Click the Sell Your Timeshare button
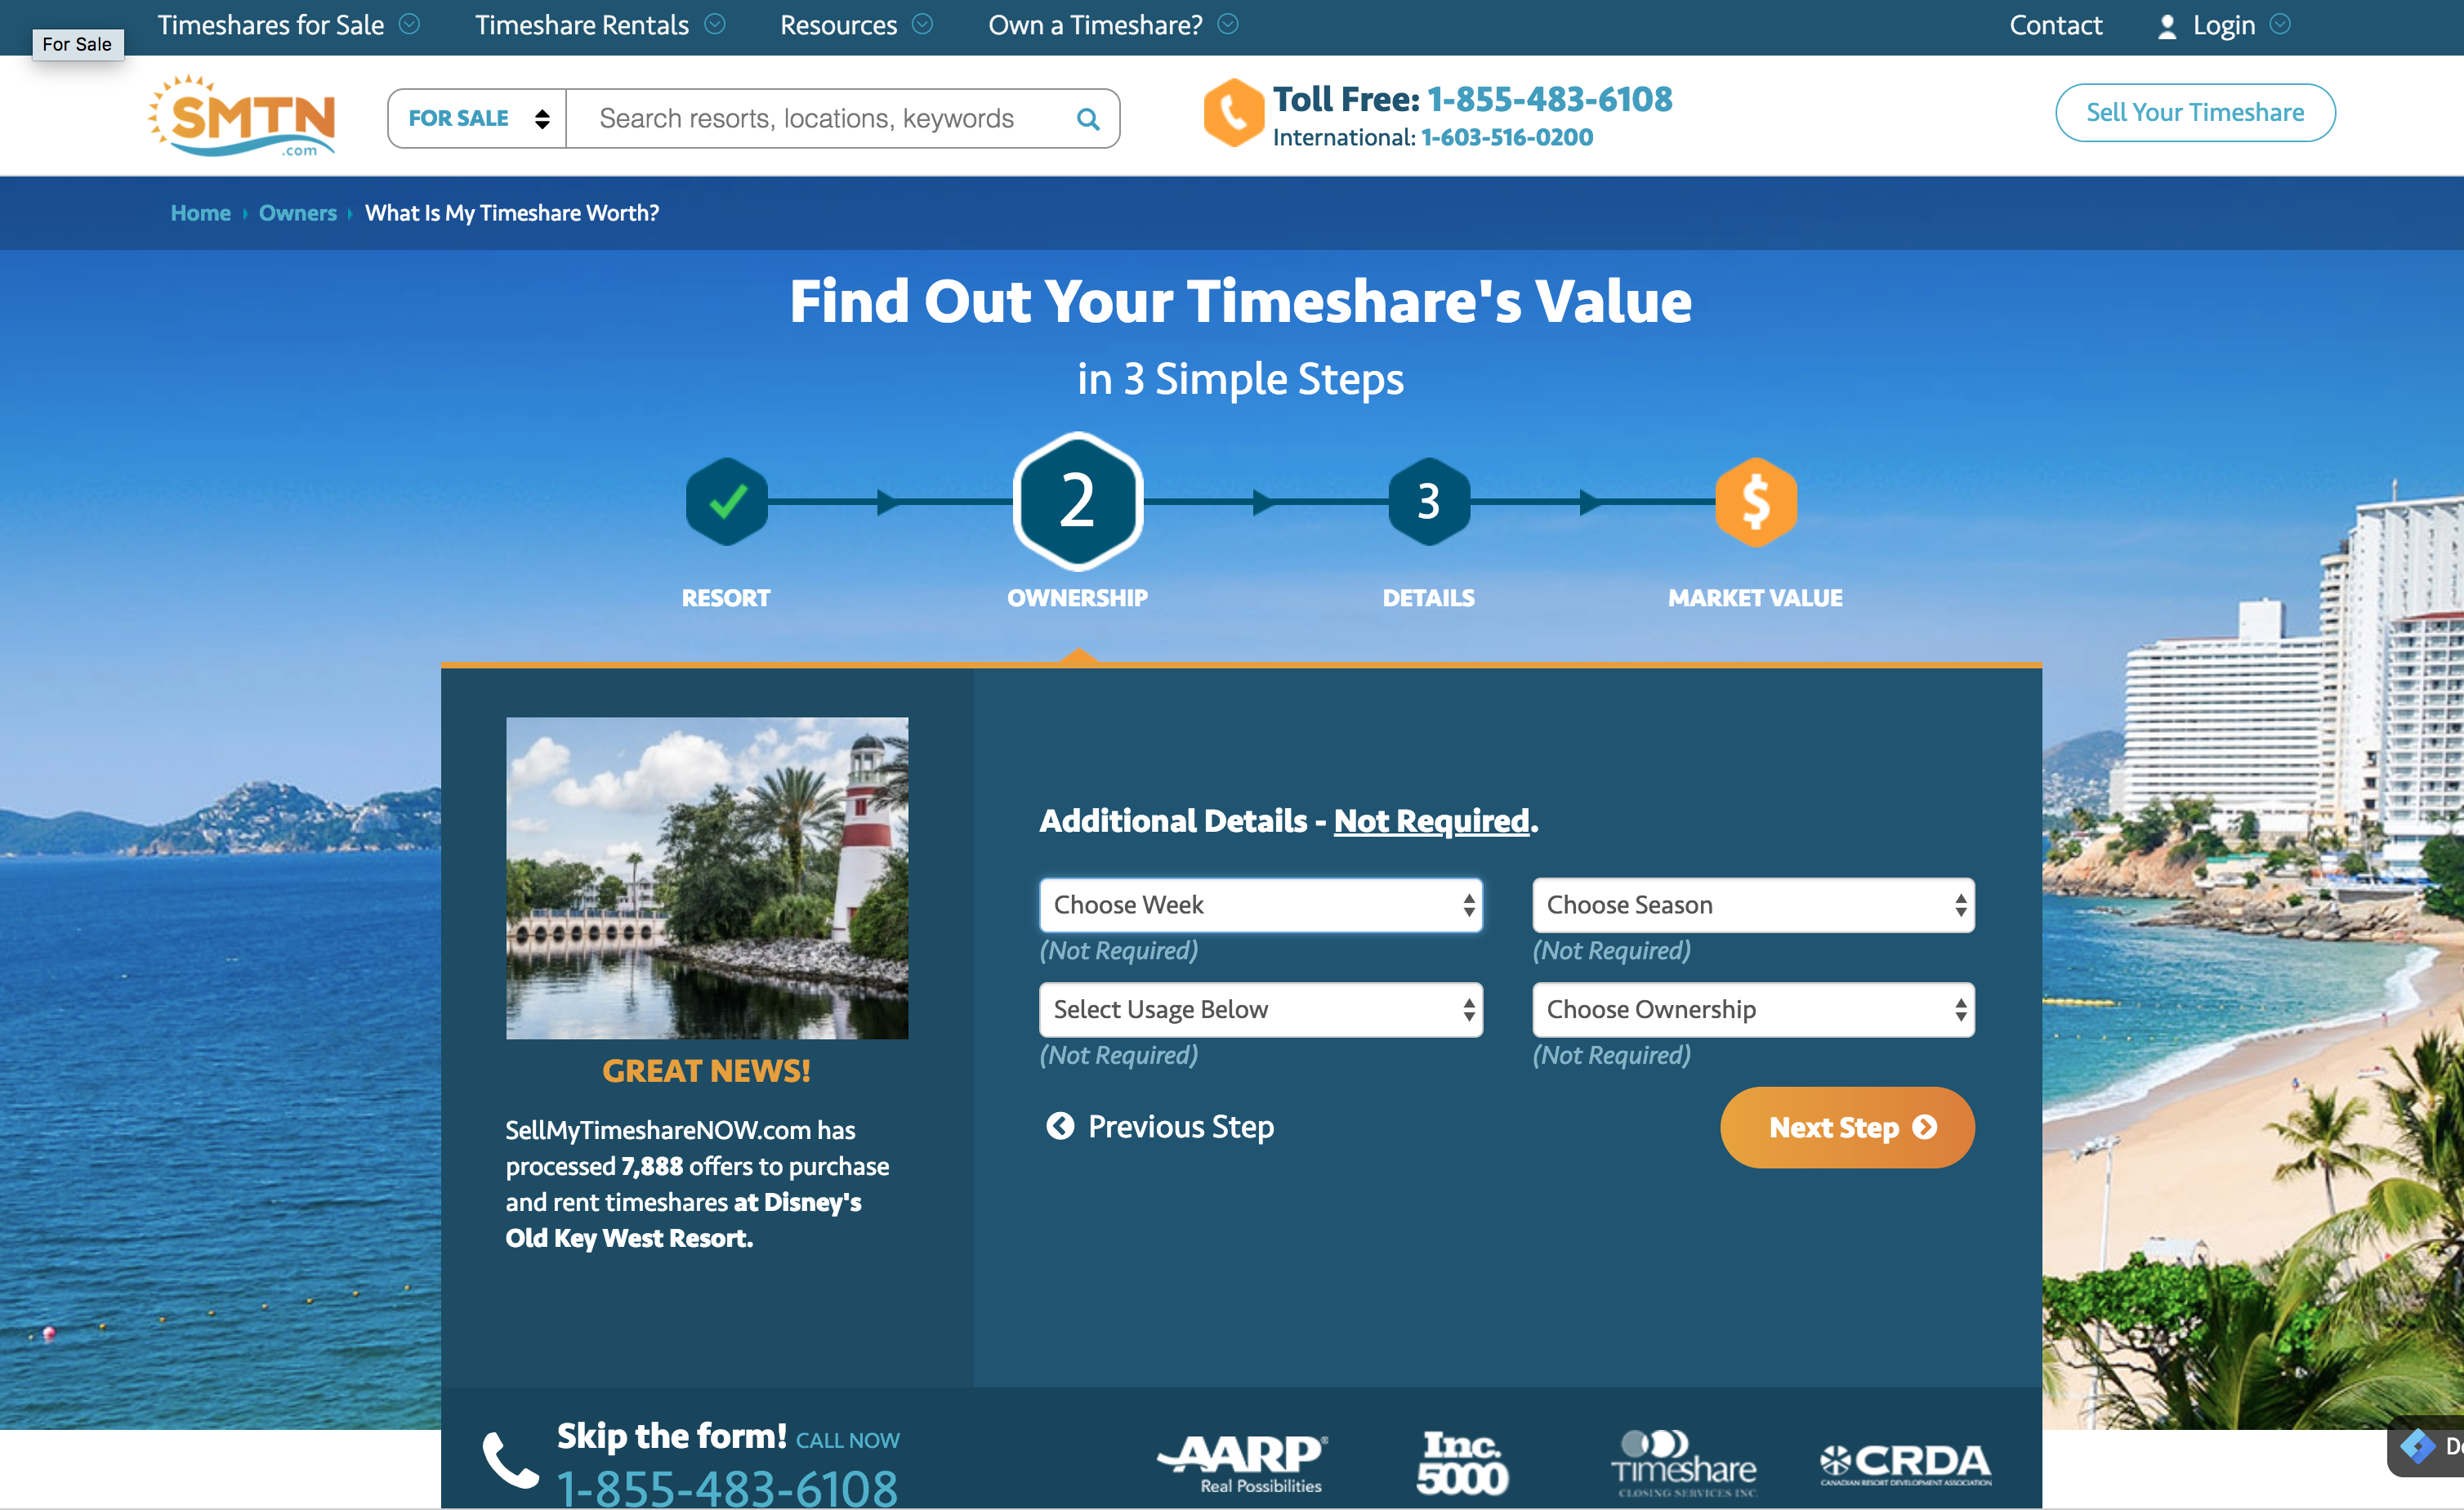Viewport: 2464px width, 1510px height. tap(2195, 113)
